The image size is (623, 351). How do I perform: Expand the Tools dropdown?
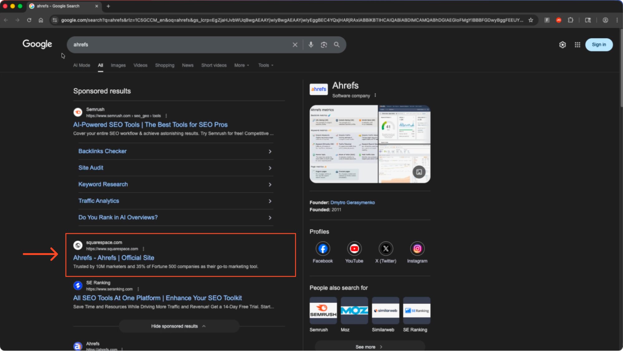pyautogui.click(x=265, y=65)
